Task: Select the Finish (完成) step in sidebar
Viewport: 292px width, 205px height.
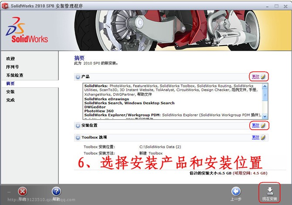Action: point(10,100)
